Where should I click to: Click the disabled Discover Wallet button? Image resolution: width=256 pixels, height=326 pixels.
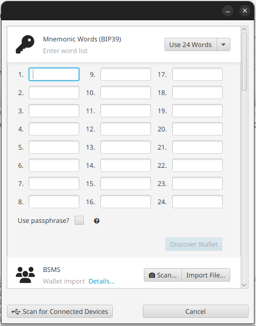[194, 244]
